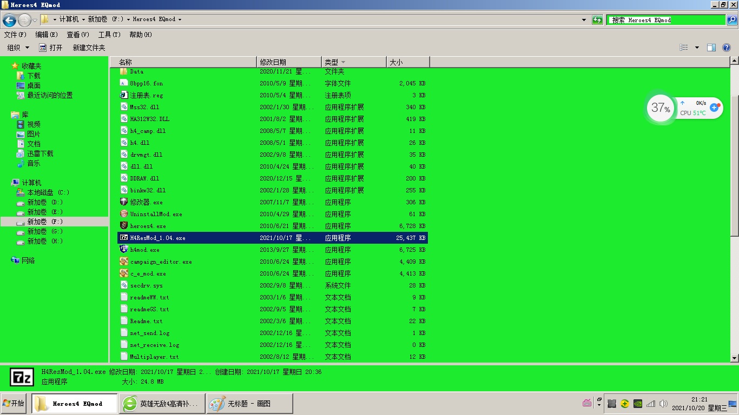739x415 pixels.
Task: Expand the Heroes4 EQmod breadcrumb arrow
Action: [x=180, y=19]
